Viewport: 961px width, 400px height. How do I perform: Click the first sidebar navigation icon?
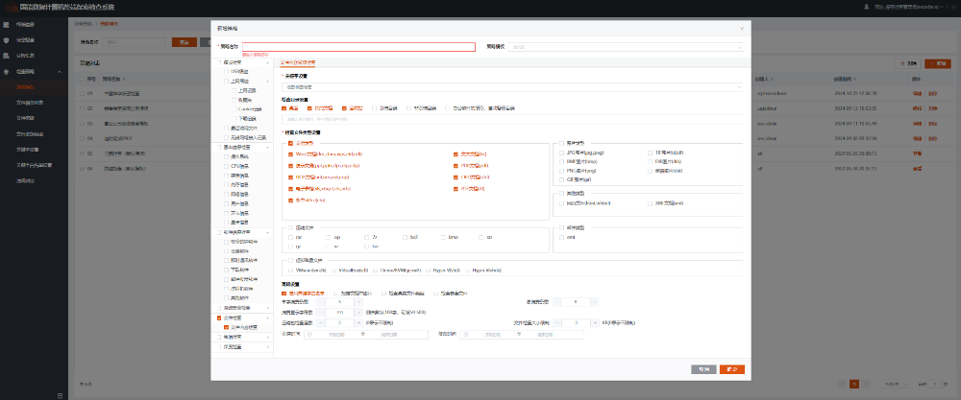[7, 24]
